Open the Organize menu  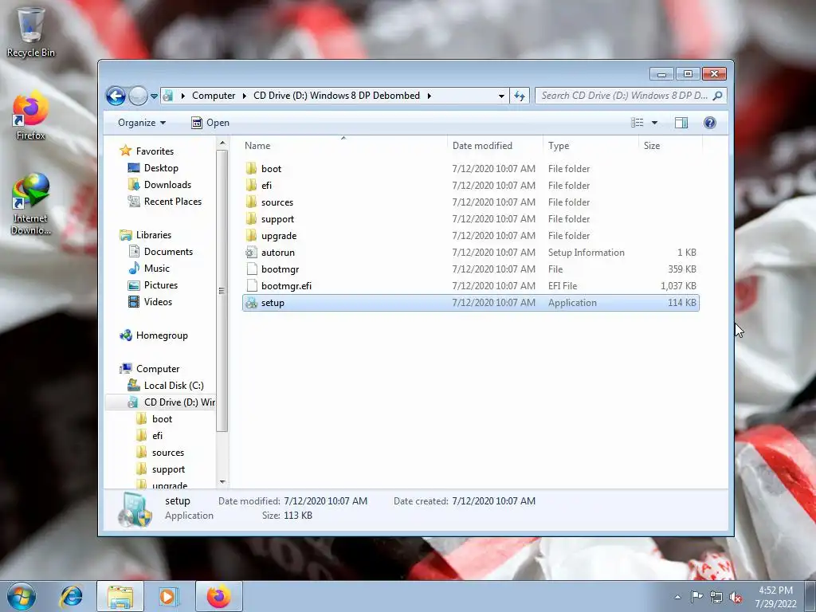coord(142,123)
